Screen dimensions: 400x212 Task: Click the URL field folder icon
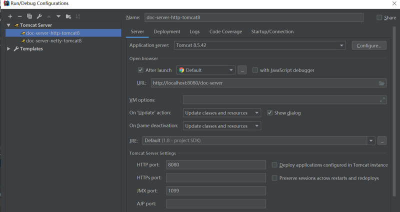(x=381, y=83)
